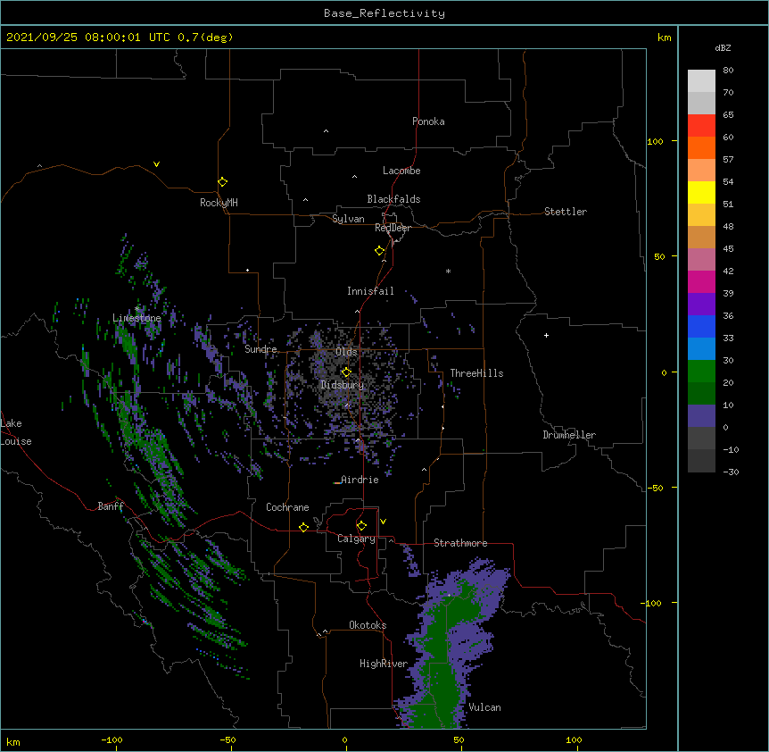
Task: Click the yellow V marker northwest of RockyMH
Action: (x=156, y=164)
